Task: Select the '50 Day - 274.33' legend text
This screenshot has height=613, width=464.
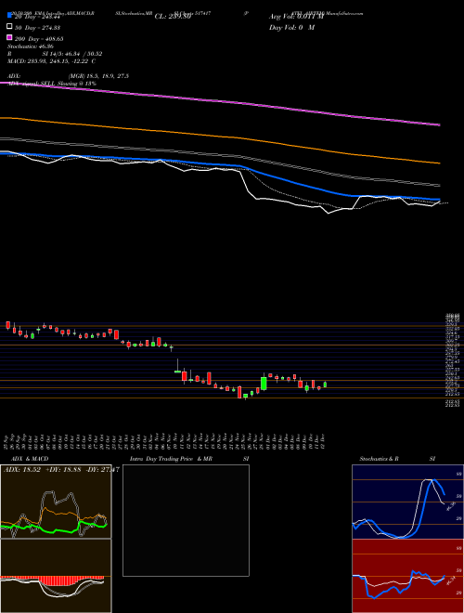Action: coord(38,27)
